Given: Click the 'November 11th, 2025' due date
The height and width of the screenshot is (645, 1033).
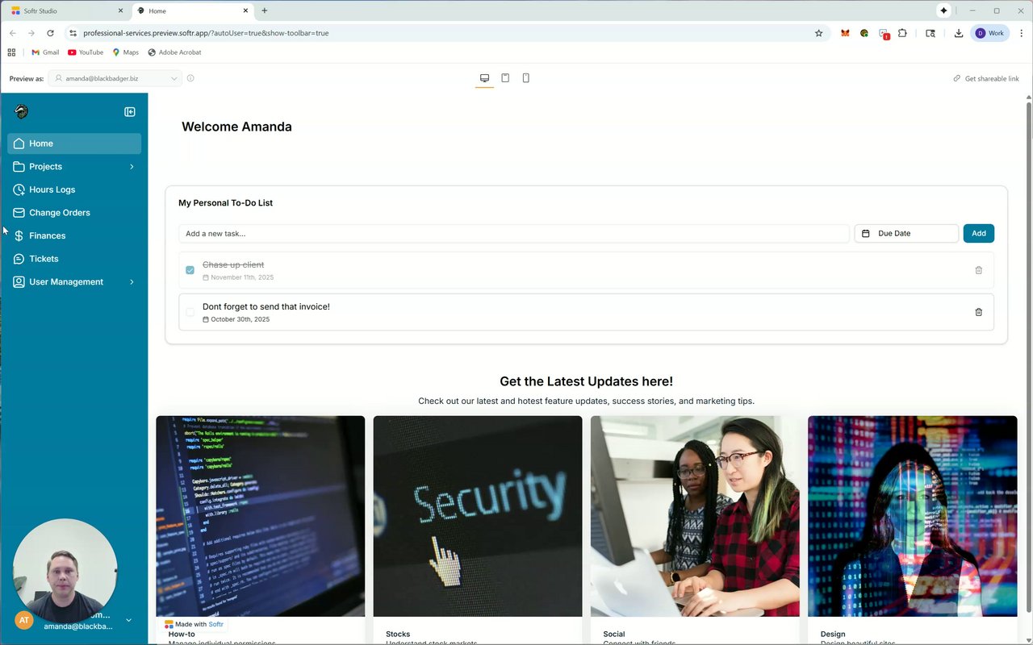Looking at the screenshot, I should coord(242,277).
